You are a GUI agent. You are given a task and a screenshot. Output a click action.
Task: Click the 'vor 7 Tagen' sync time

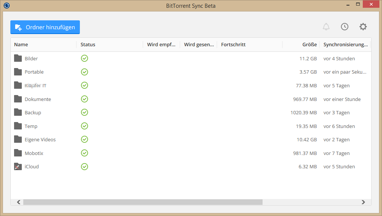[337, 153]
